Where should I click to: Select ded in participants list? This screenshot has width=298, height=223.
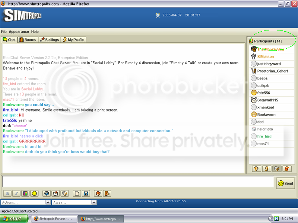(272, 122)
